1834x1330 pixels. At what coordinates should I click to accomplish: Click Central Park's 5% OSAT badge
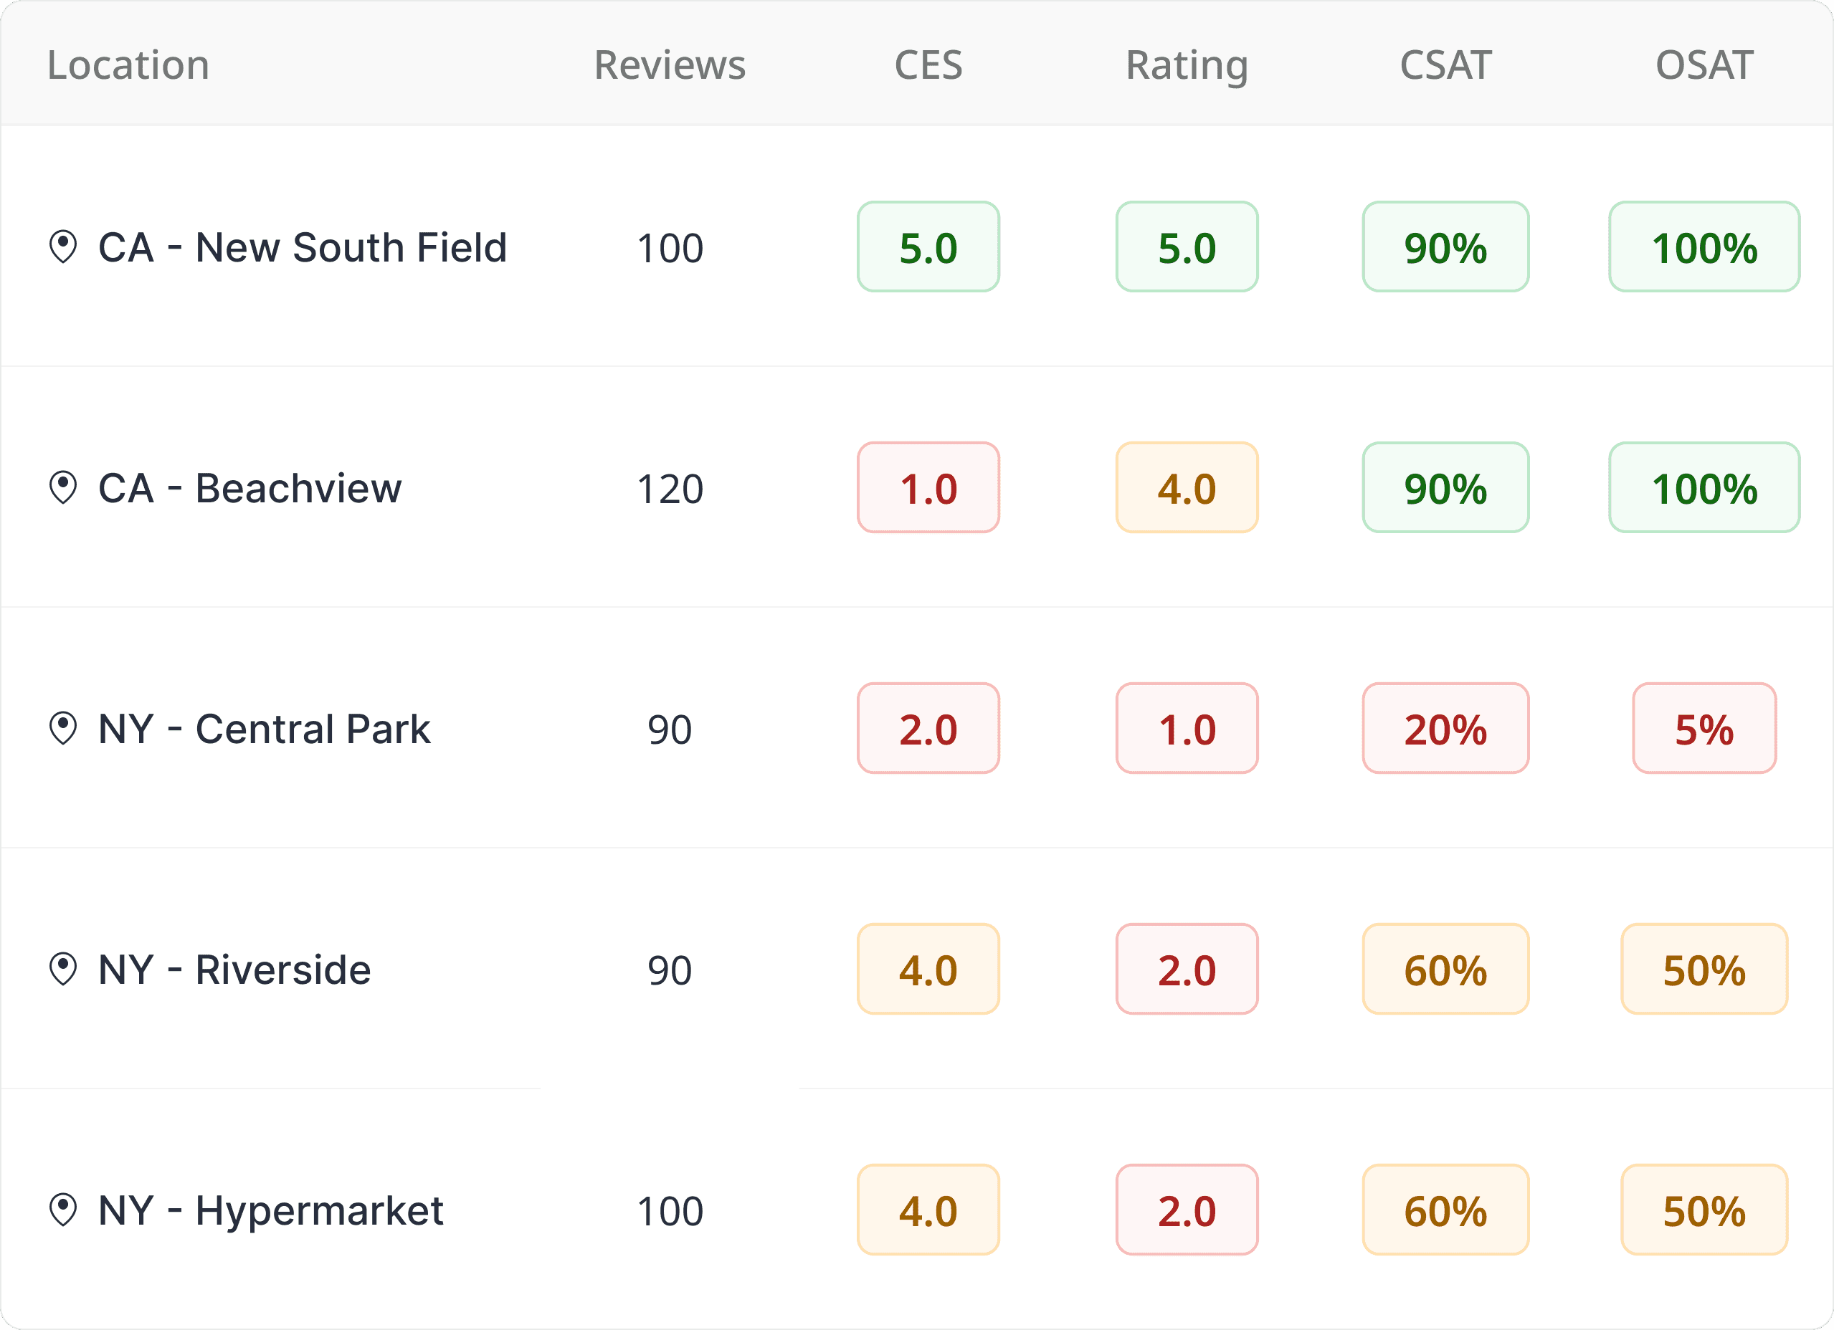1704,729
